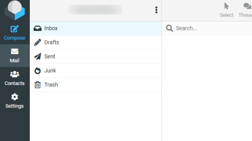Open the Junk folder label
The width and height of the screenshot is (252, 141).
click(50, 71)
